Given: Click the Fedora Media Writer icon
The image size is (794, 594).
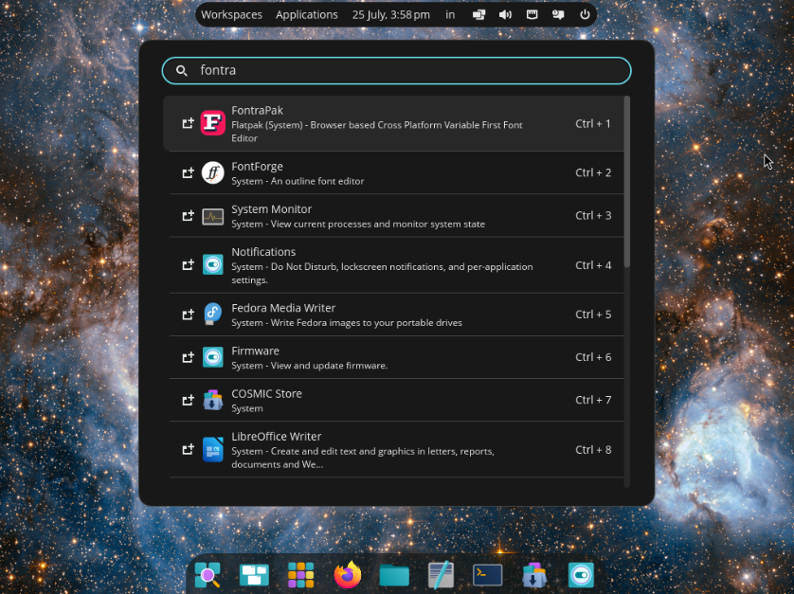Looking at the screenshot, I should [x=212, y=314].
